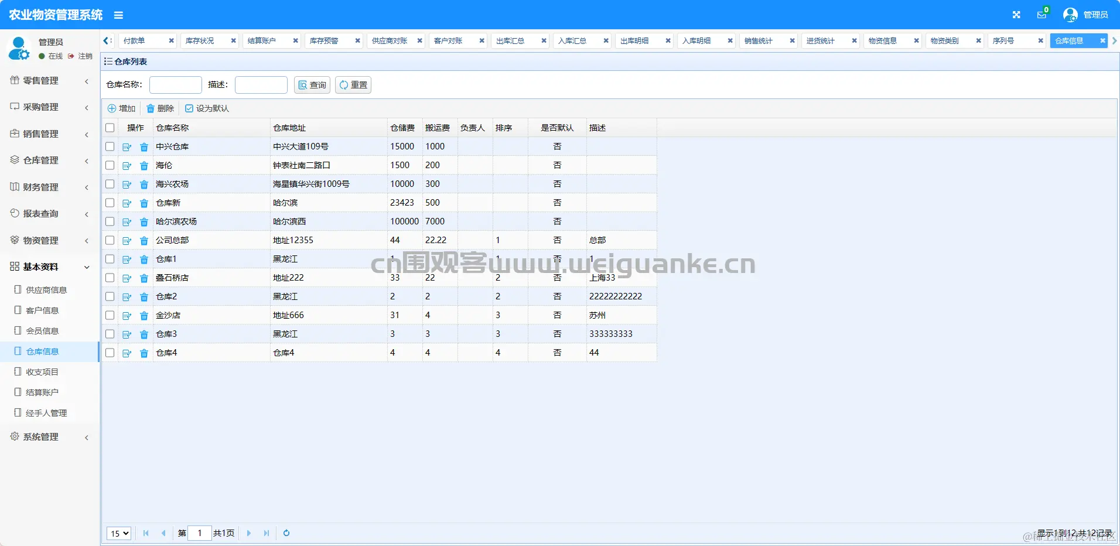Expand the 销售管理 sidebar menu
The image size is (1120, 546).
[50, 134]
